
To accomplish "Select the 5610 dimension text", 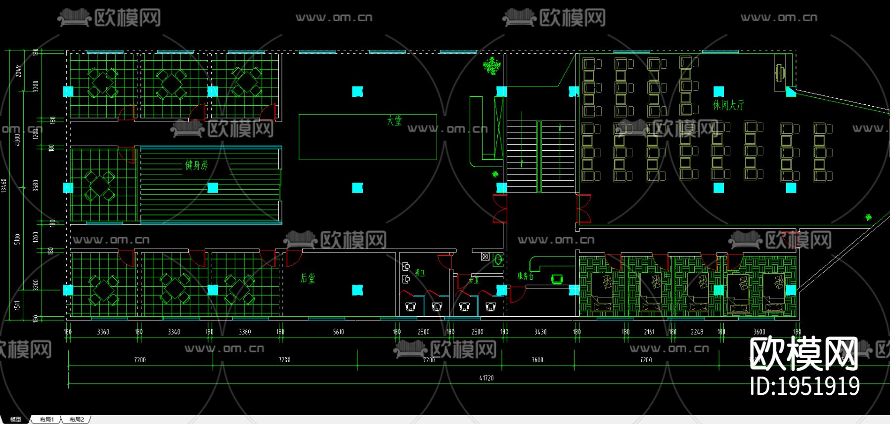I will pyautogui.click(x=338, y=332).
